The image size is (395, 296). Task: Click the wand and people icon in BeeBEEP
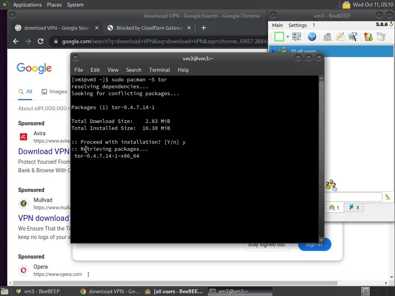(x=353, y=37)
